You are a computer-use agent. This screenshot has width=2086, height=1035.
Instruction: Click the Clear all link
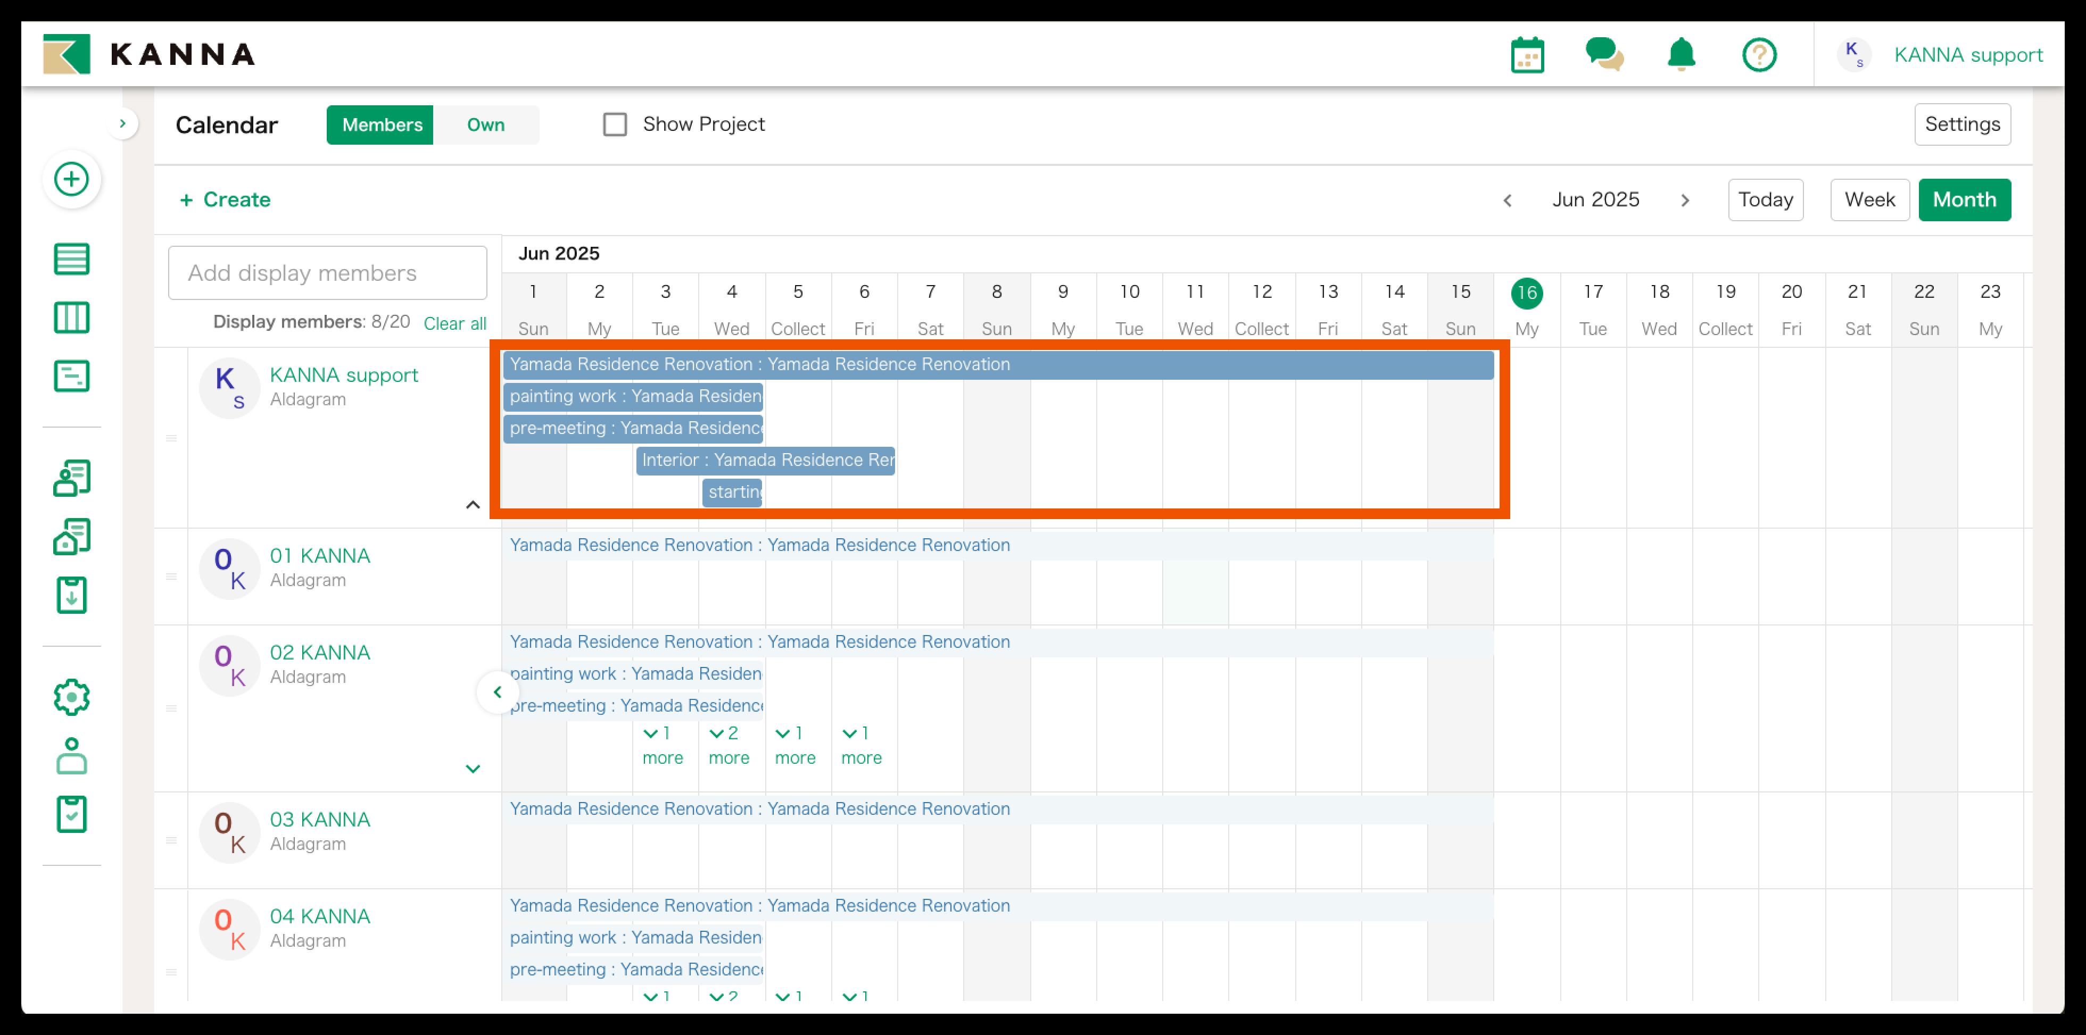click(x=454, y=324)
